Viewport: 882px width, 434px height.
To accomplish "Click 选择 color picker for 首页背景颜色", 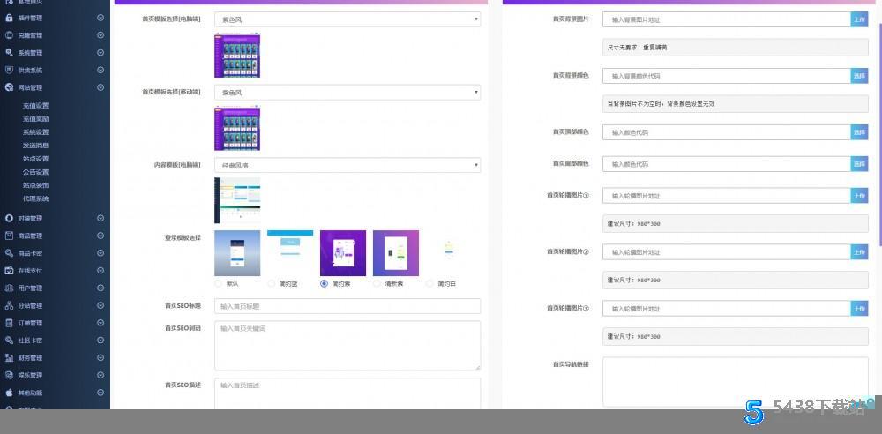I will [x=859, y=76].
